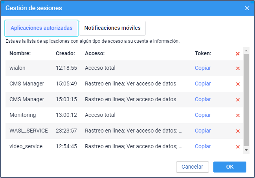Copy the video_service token
This screenshot has height=178, width=255.
[x=203, y=146]
